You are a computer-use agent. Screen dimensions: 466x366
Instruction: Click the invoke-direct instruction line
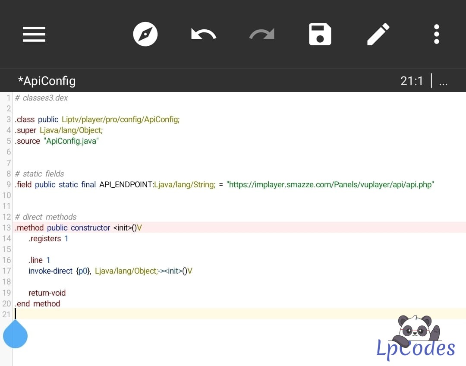point(110,271)
